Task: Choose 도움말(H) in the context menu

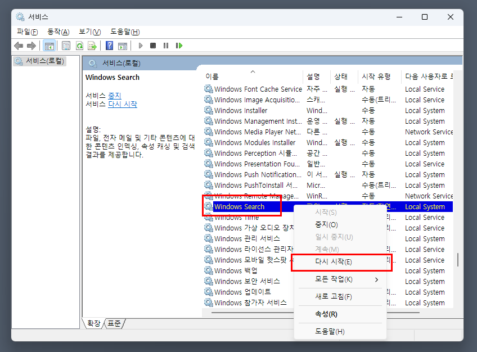Action: tap(340, 331)
